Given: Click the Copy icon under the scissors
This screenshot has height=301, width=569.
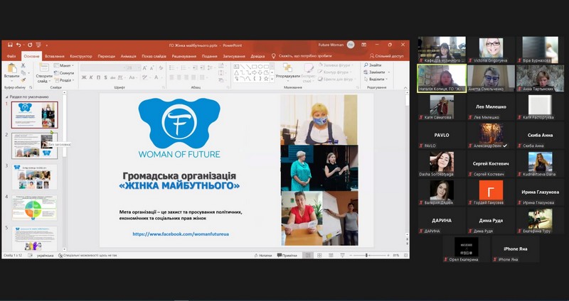Looking at the screenshot, I should click(23, 73).
